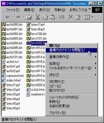
Task: Choose ショートカットの作成(S) in context menu
Action: tap(71, 97)
